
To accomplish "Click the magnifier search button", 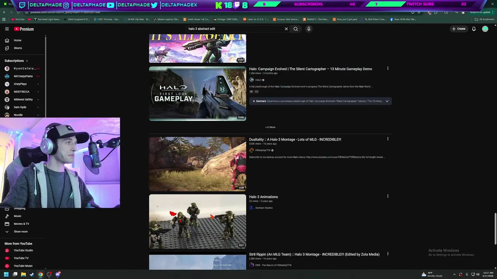I will [295, 29].
